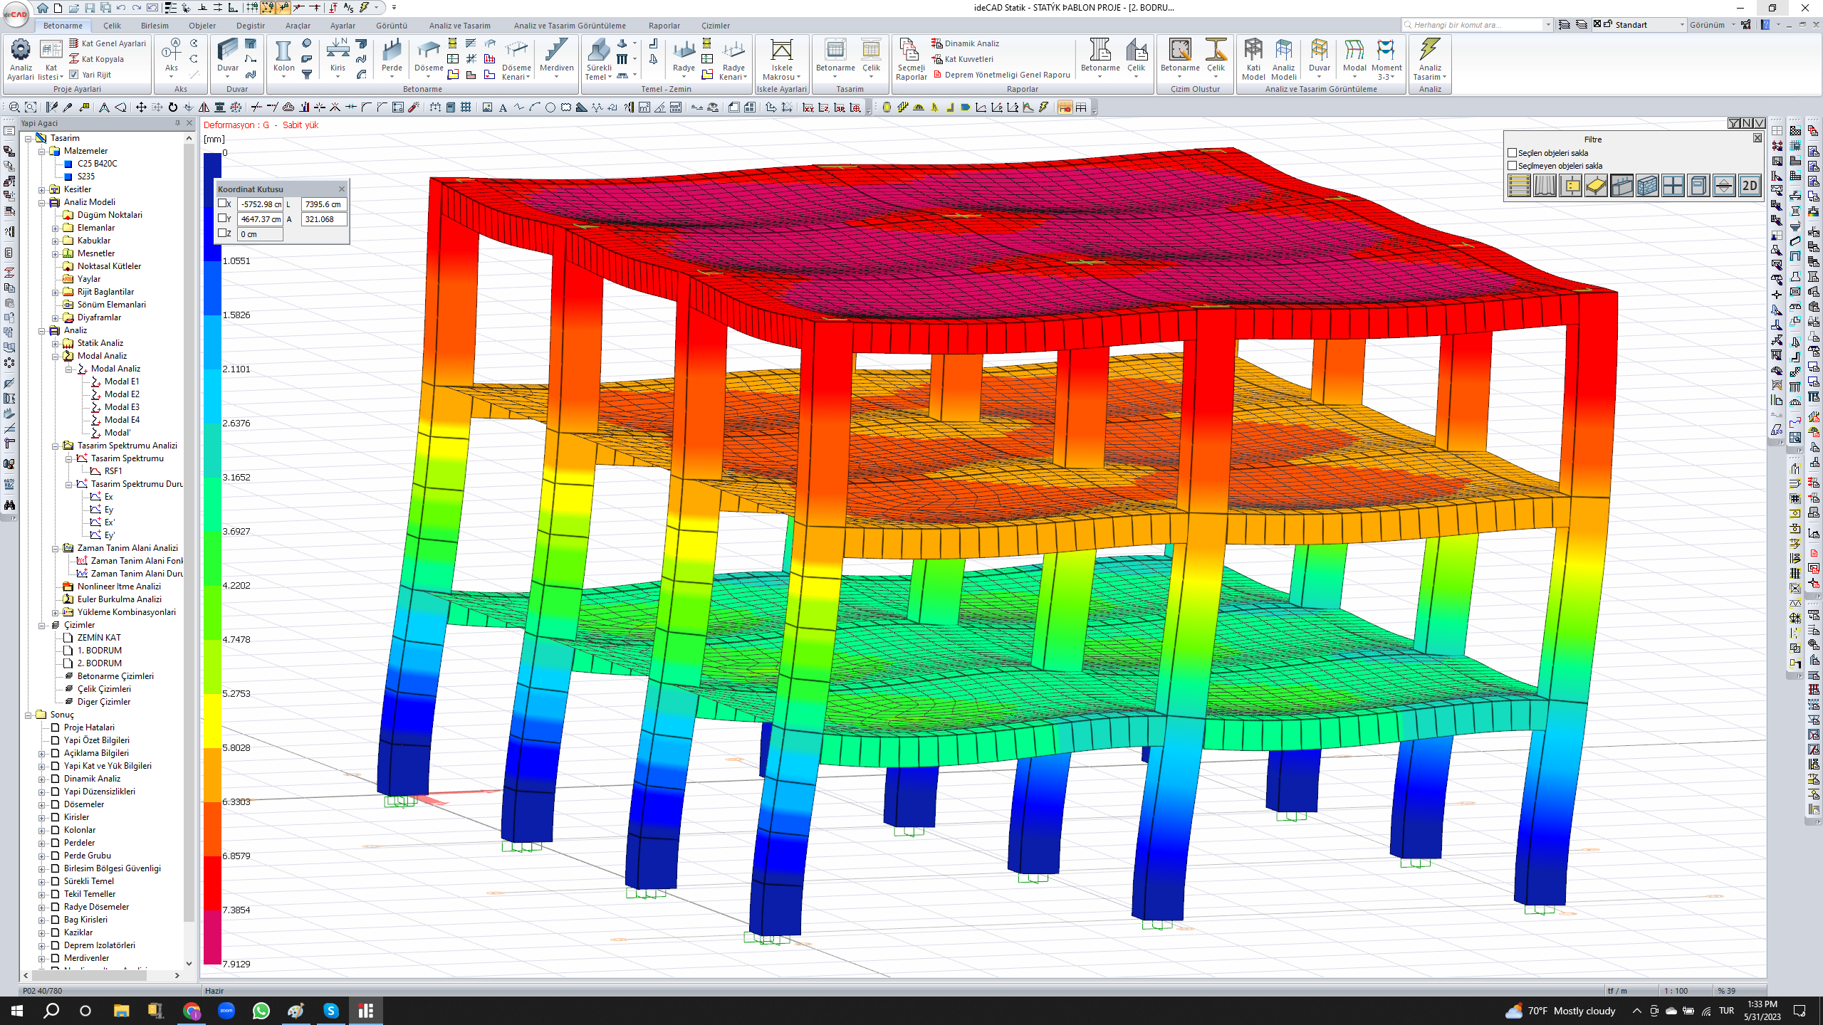Click the zoom window magnifier icon
The image size is (1823, 1025).
coord(14,107)
